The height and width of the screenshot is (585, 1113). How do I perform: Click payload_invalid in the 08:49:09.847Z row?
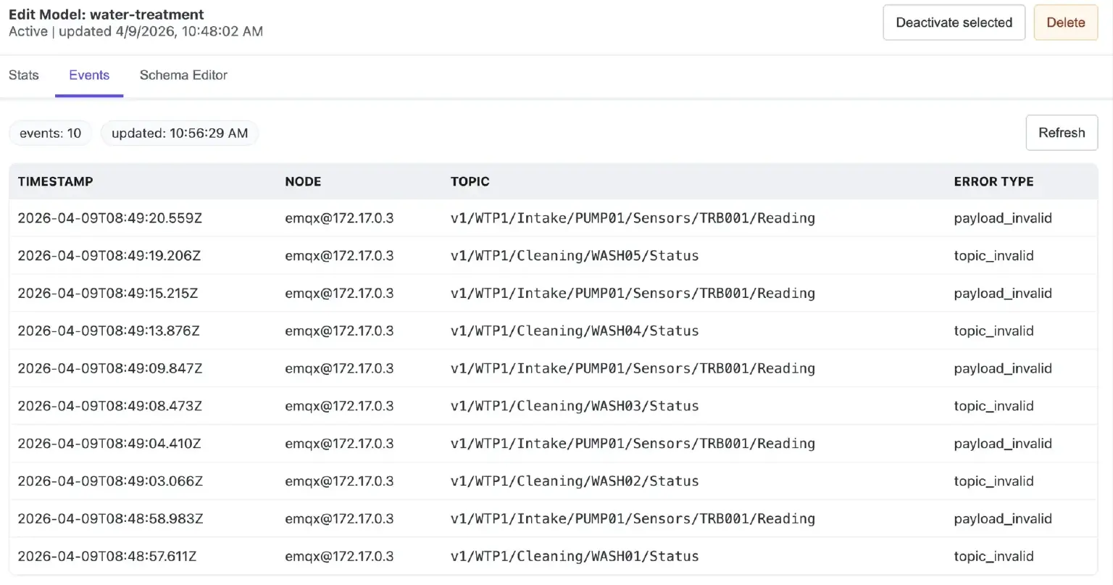(x=1003, y=369)
